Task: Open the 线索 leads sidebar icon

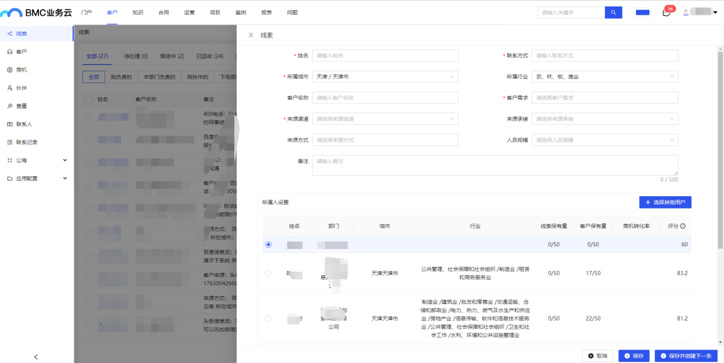Action: 10,34
